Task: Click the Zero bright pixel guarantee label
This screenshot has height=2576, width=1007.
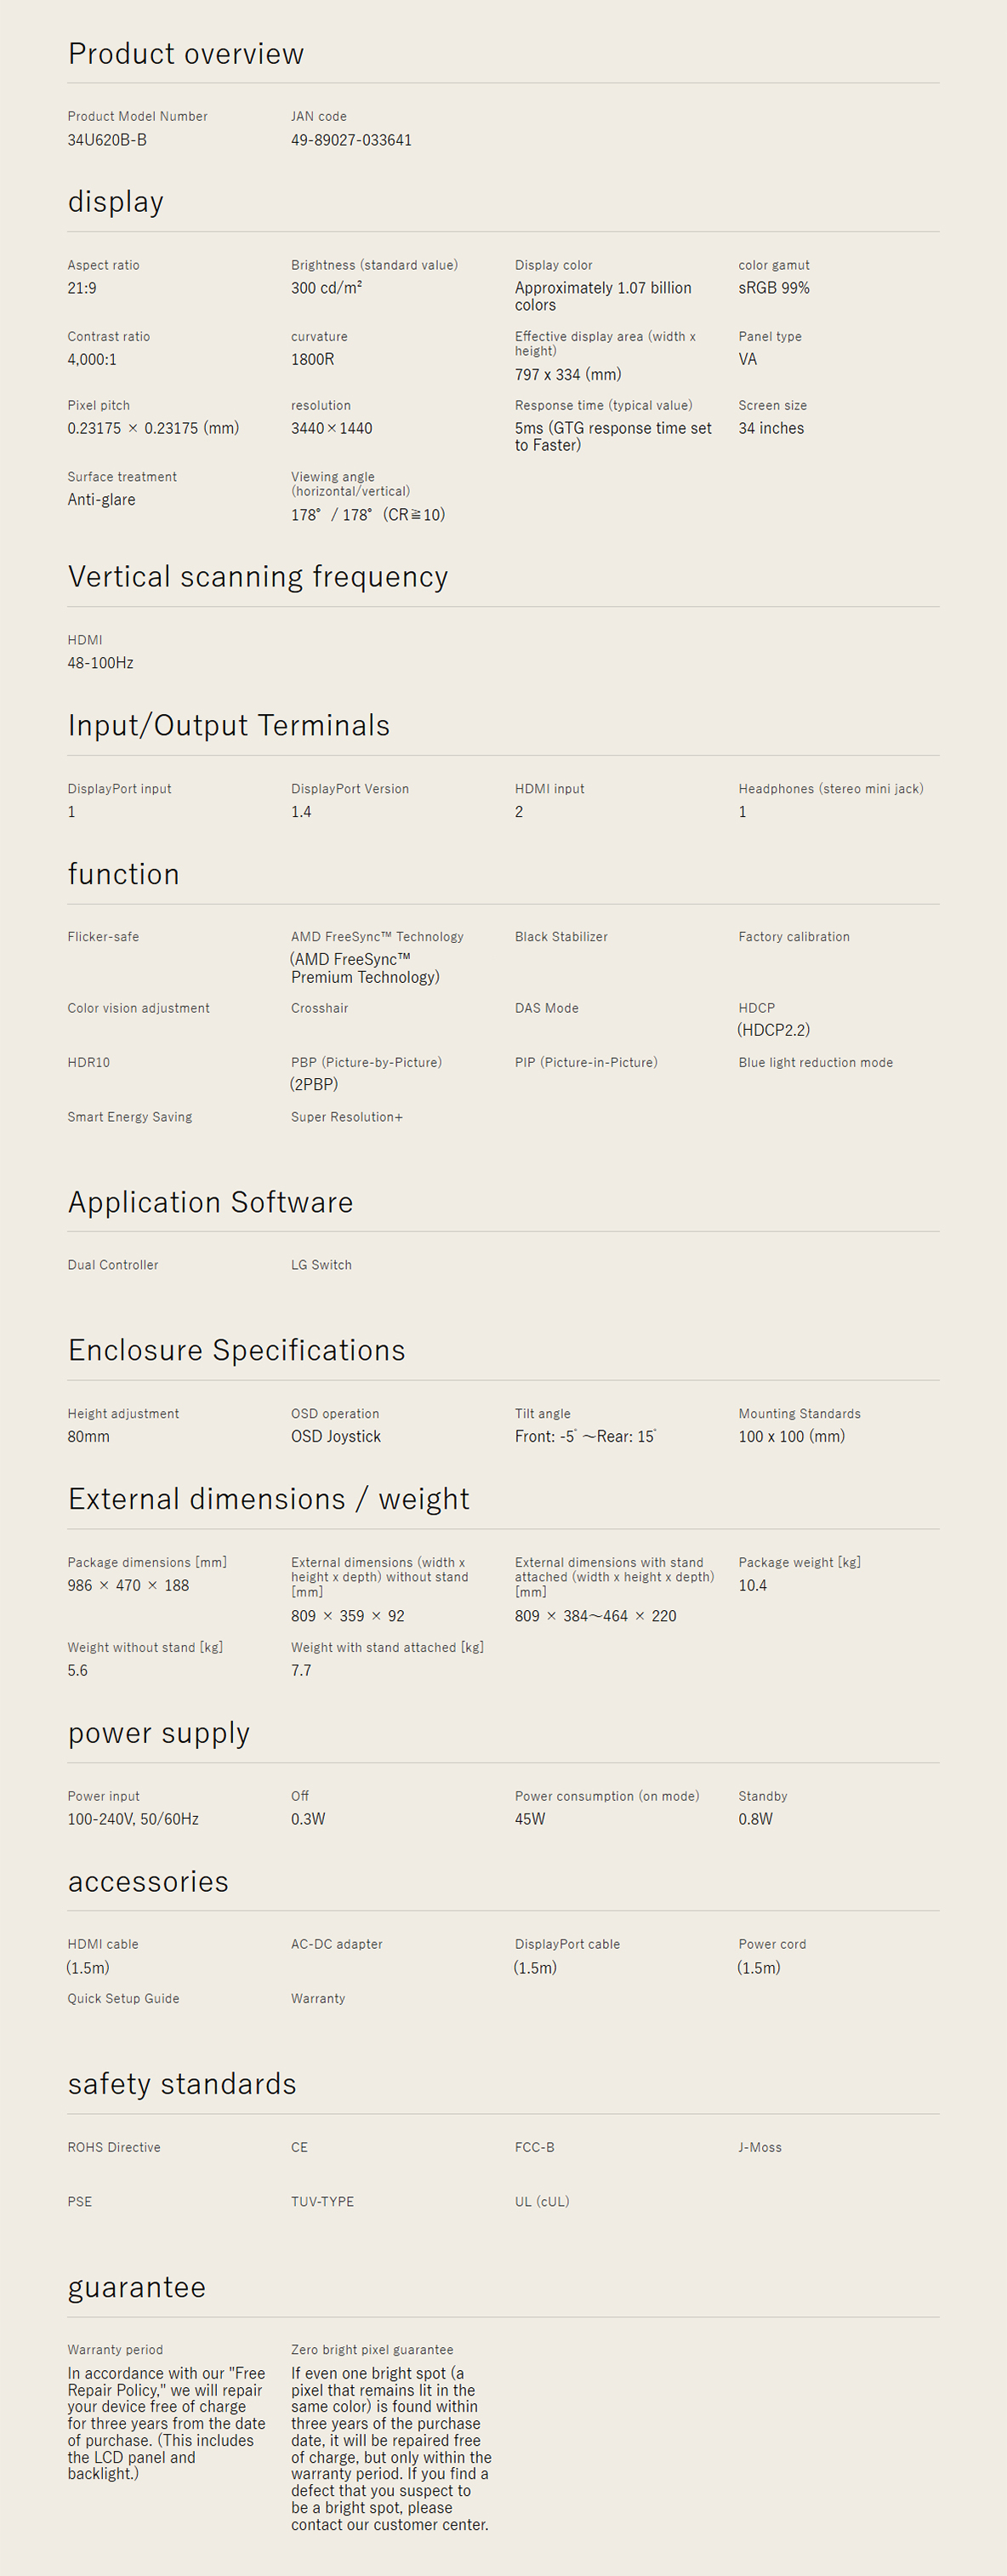Action: pyautogui.click(x=372, y=2350)
